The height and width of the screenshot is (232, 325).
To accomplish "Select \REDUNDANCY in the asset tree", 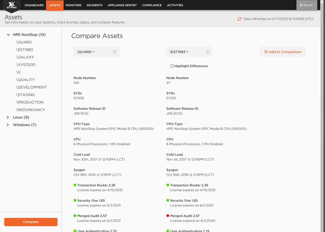I will pyautogui.click(x=30, y=110).
